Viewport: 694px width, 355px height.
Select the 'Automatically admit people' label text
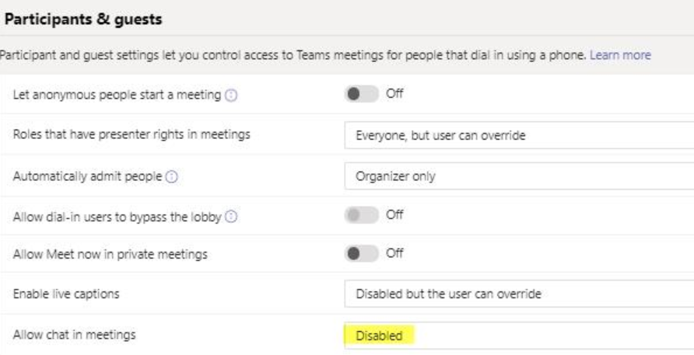(87, 176)
